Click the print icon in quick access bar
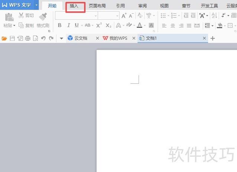Screen dimensions: 237x172 coord(27,39)
